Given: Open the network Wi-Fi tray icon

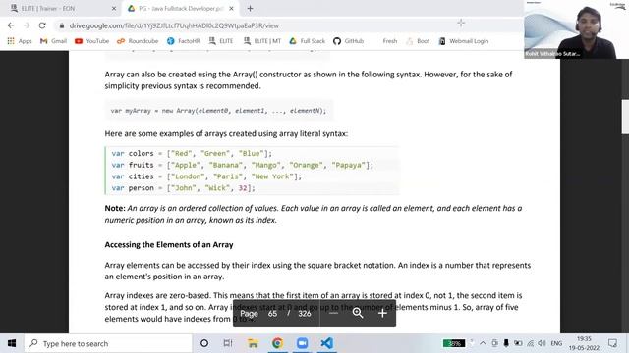Looking at the screenshot, I should pyautogui.click(x=531, y=343).
